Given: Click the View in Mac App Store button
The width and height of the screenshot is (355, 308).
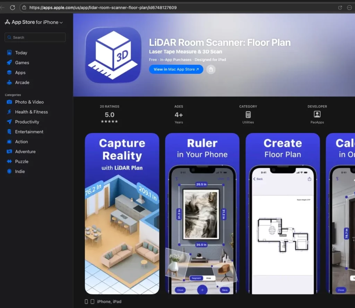Looking at the screenshot, I should tap(176, 69).
